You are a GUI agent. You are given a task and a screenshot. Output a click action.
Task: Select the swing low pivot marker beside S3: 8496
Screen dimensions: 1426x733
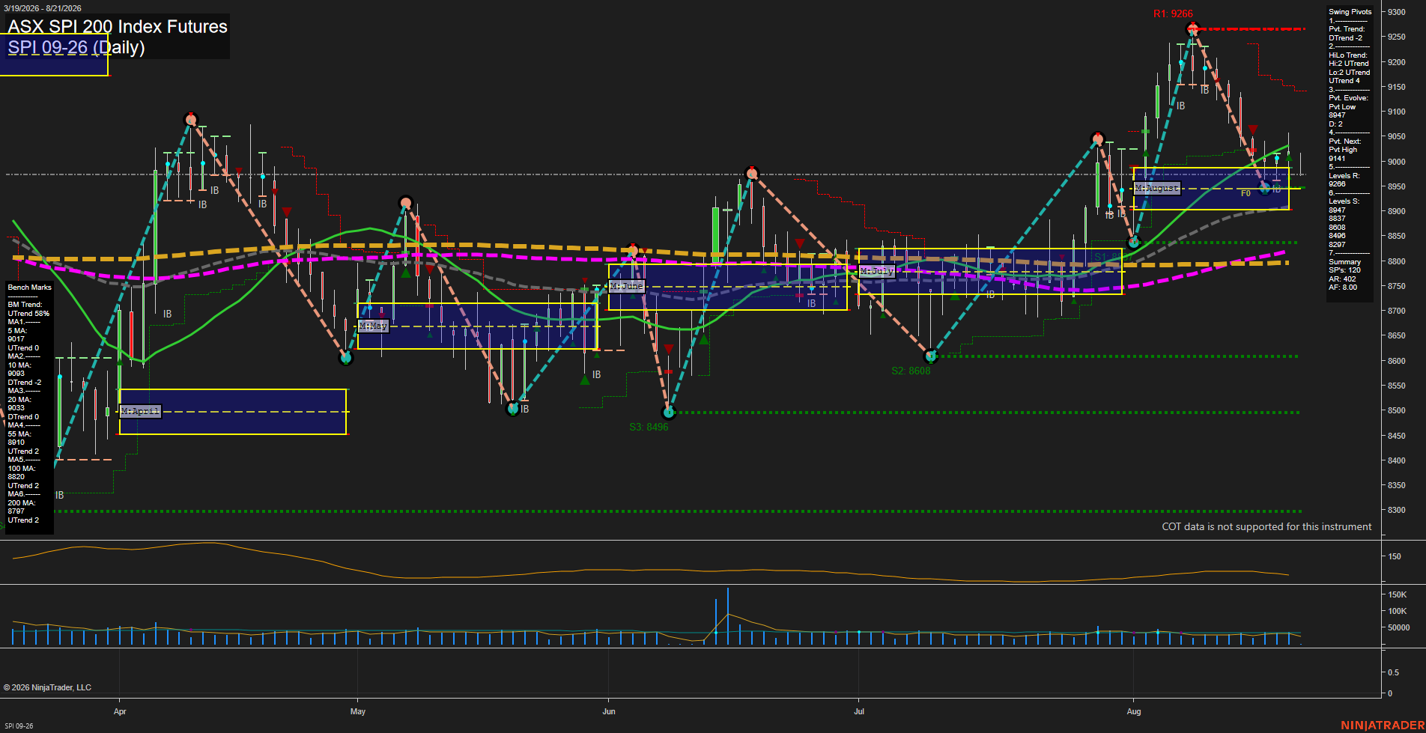[669, 412]
